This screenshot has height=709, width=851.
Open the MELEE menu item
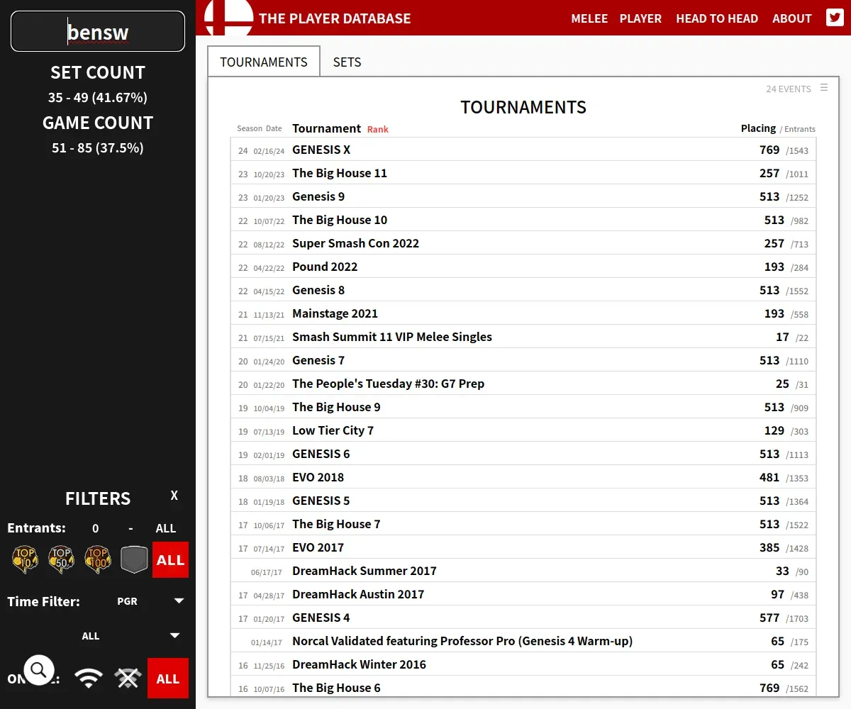pyautogui.click(x=589, y=18)
